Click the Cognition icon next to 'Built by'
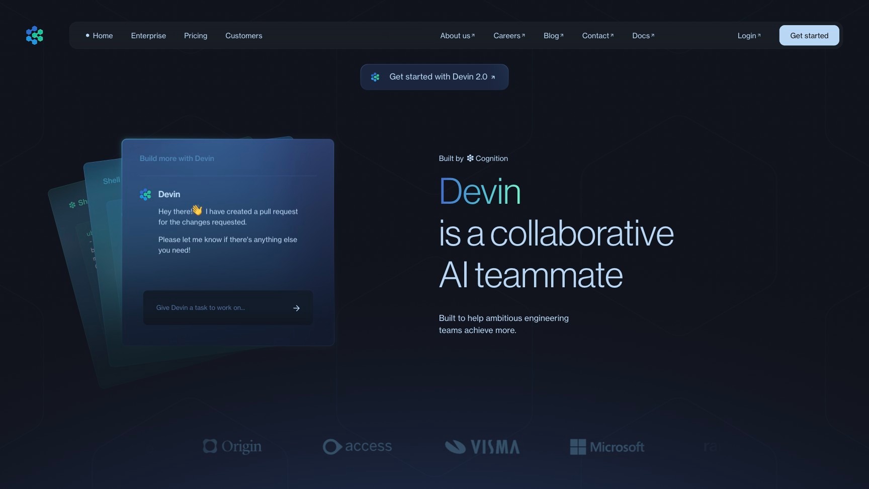The image size is (869, 489). (x=469, y=158)
